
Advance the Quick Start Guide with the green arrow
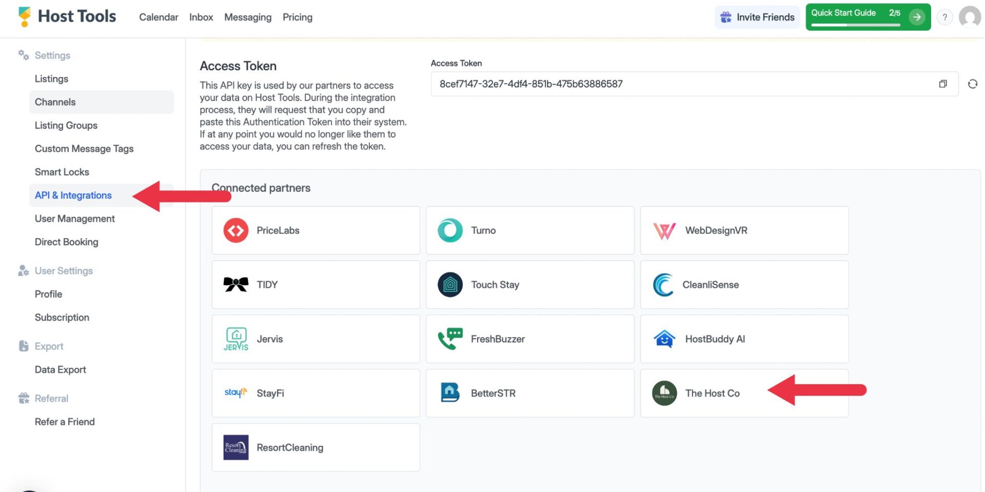click(x=917, y=17)
